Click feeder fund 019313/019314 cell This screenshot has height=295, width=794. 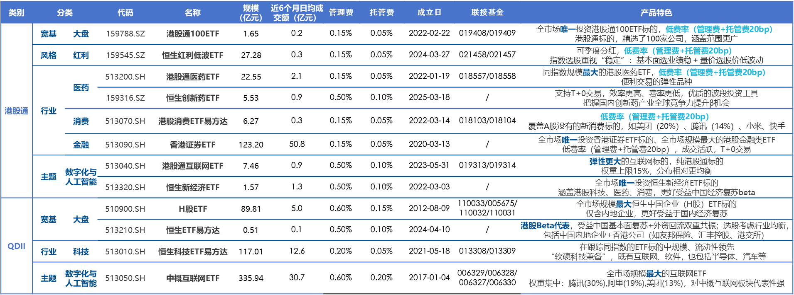(487, 165)
